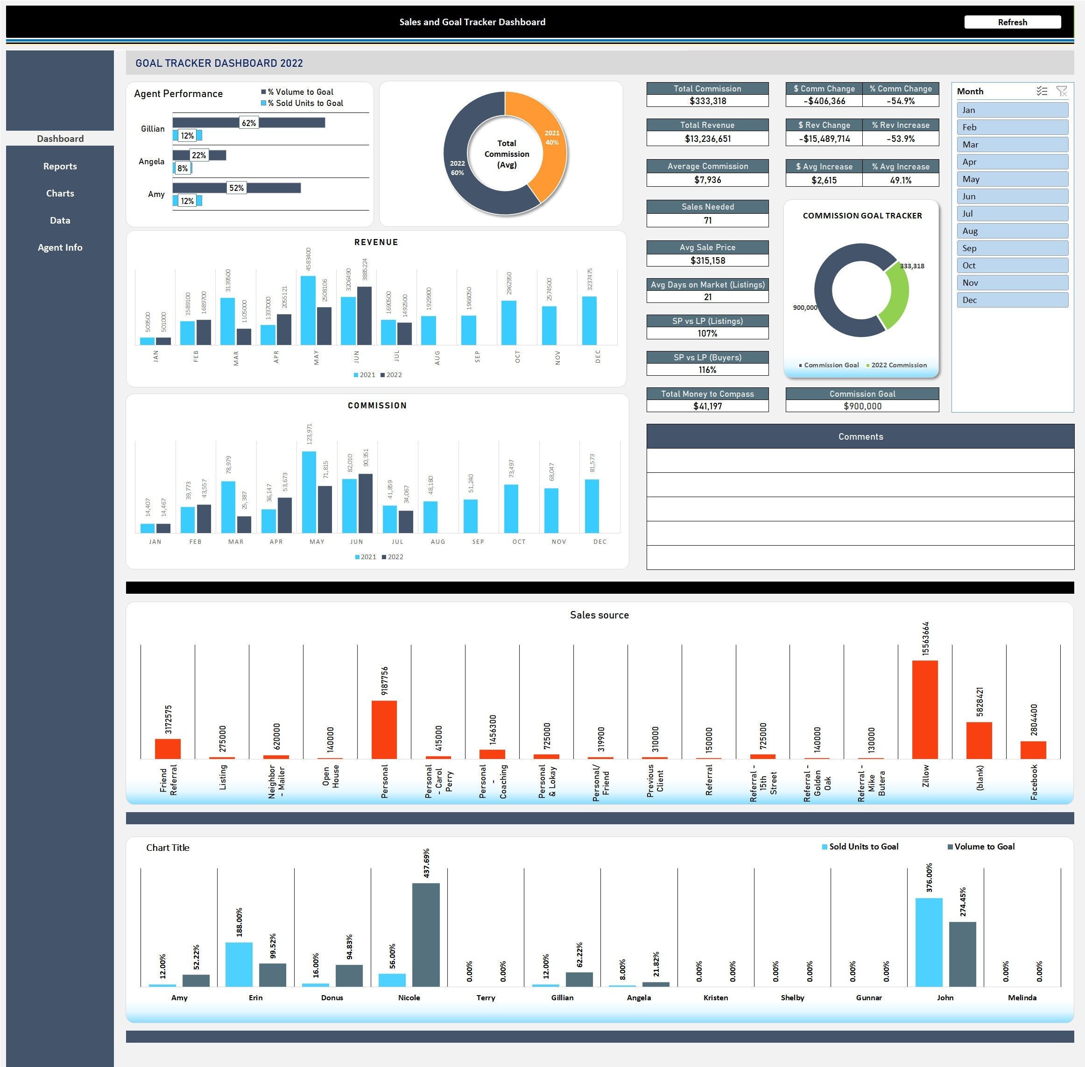Click the clear filter icon in Month slicer
Viewport: 1085px width, 1067px height.
[x=1062, y=91]
